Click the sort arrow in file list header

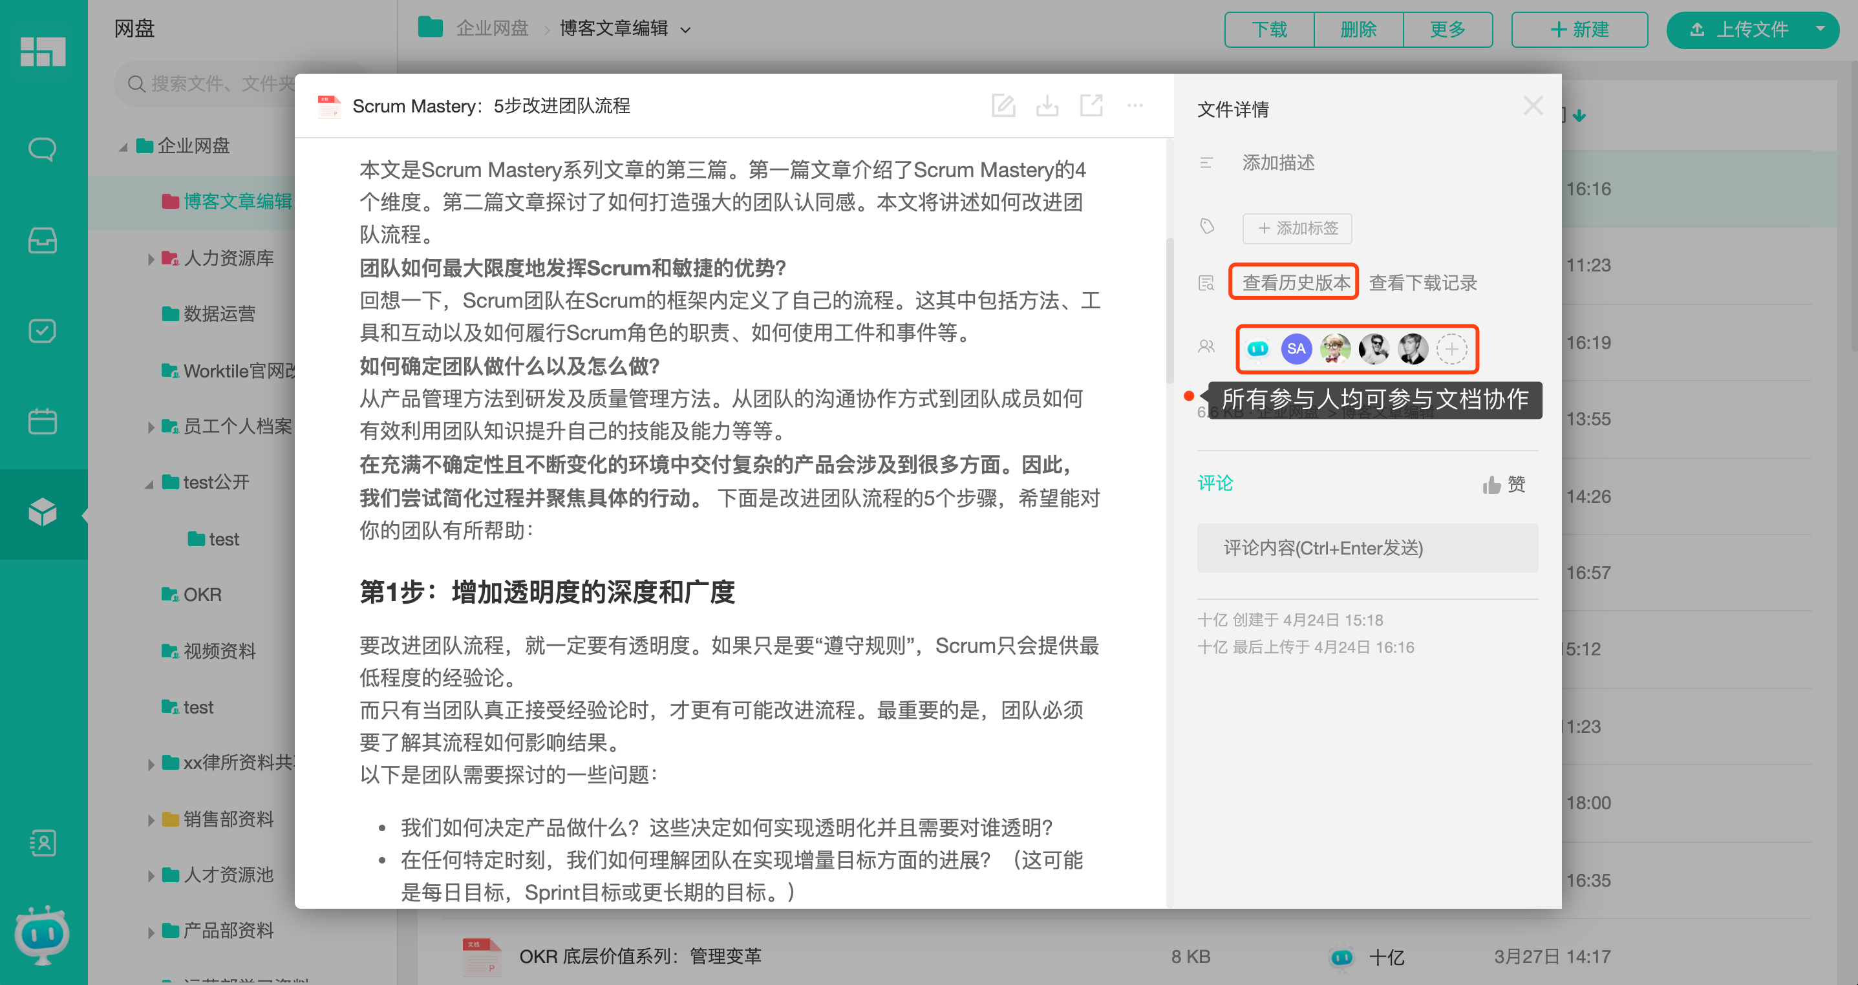tap(1579, 116)
